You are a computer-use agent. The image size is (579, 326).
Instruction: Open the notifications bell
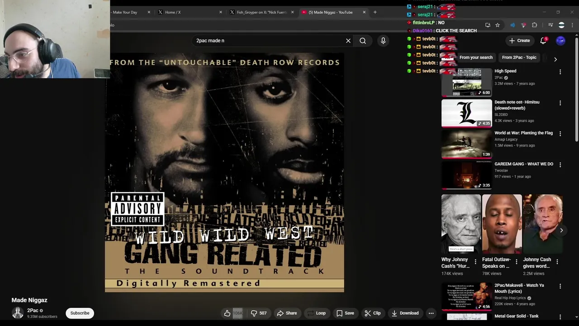pyautogui.click(x=543, y=41)
